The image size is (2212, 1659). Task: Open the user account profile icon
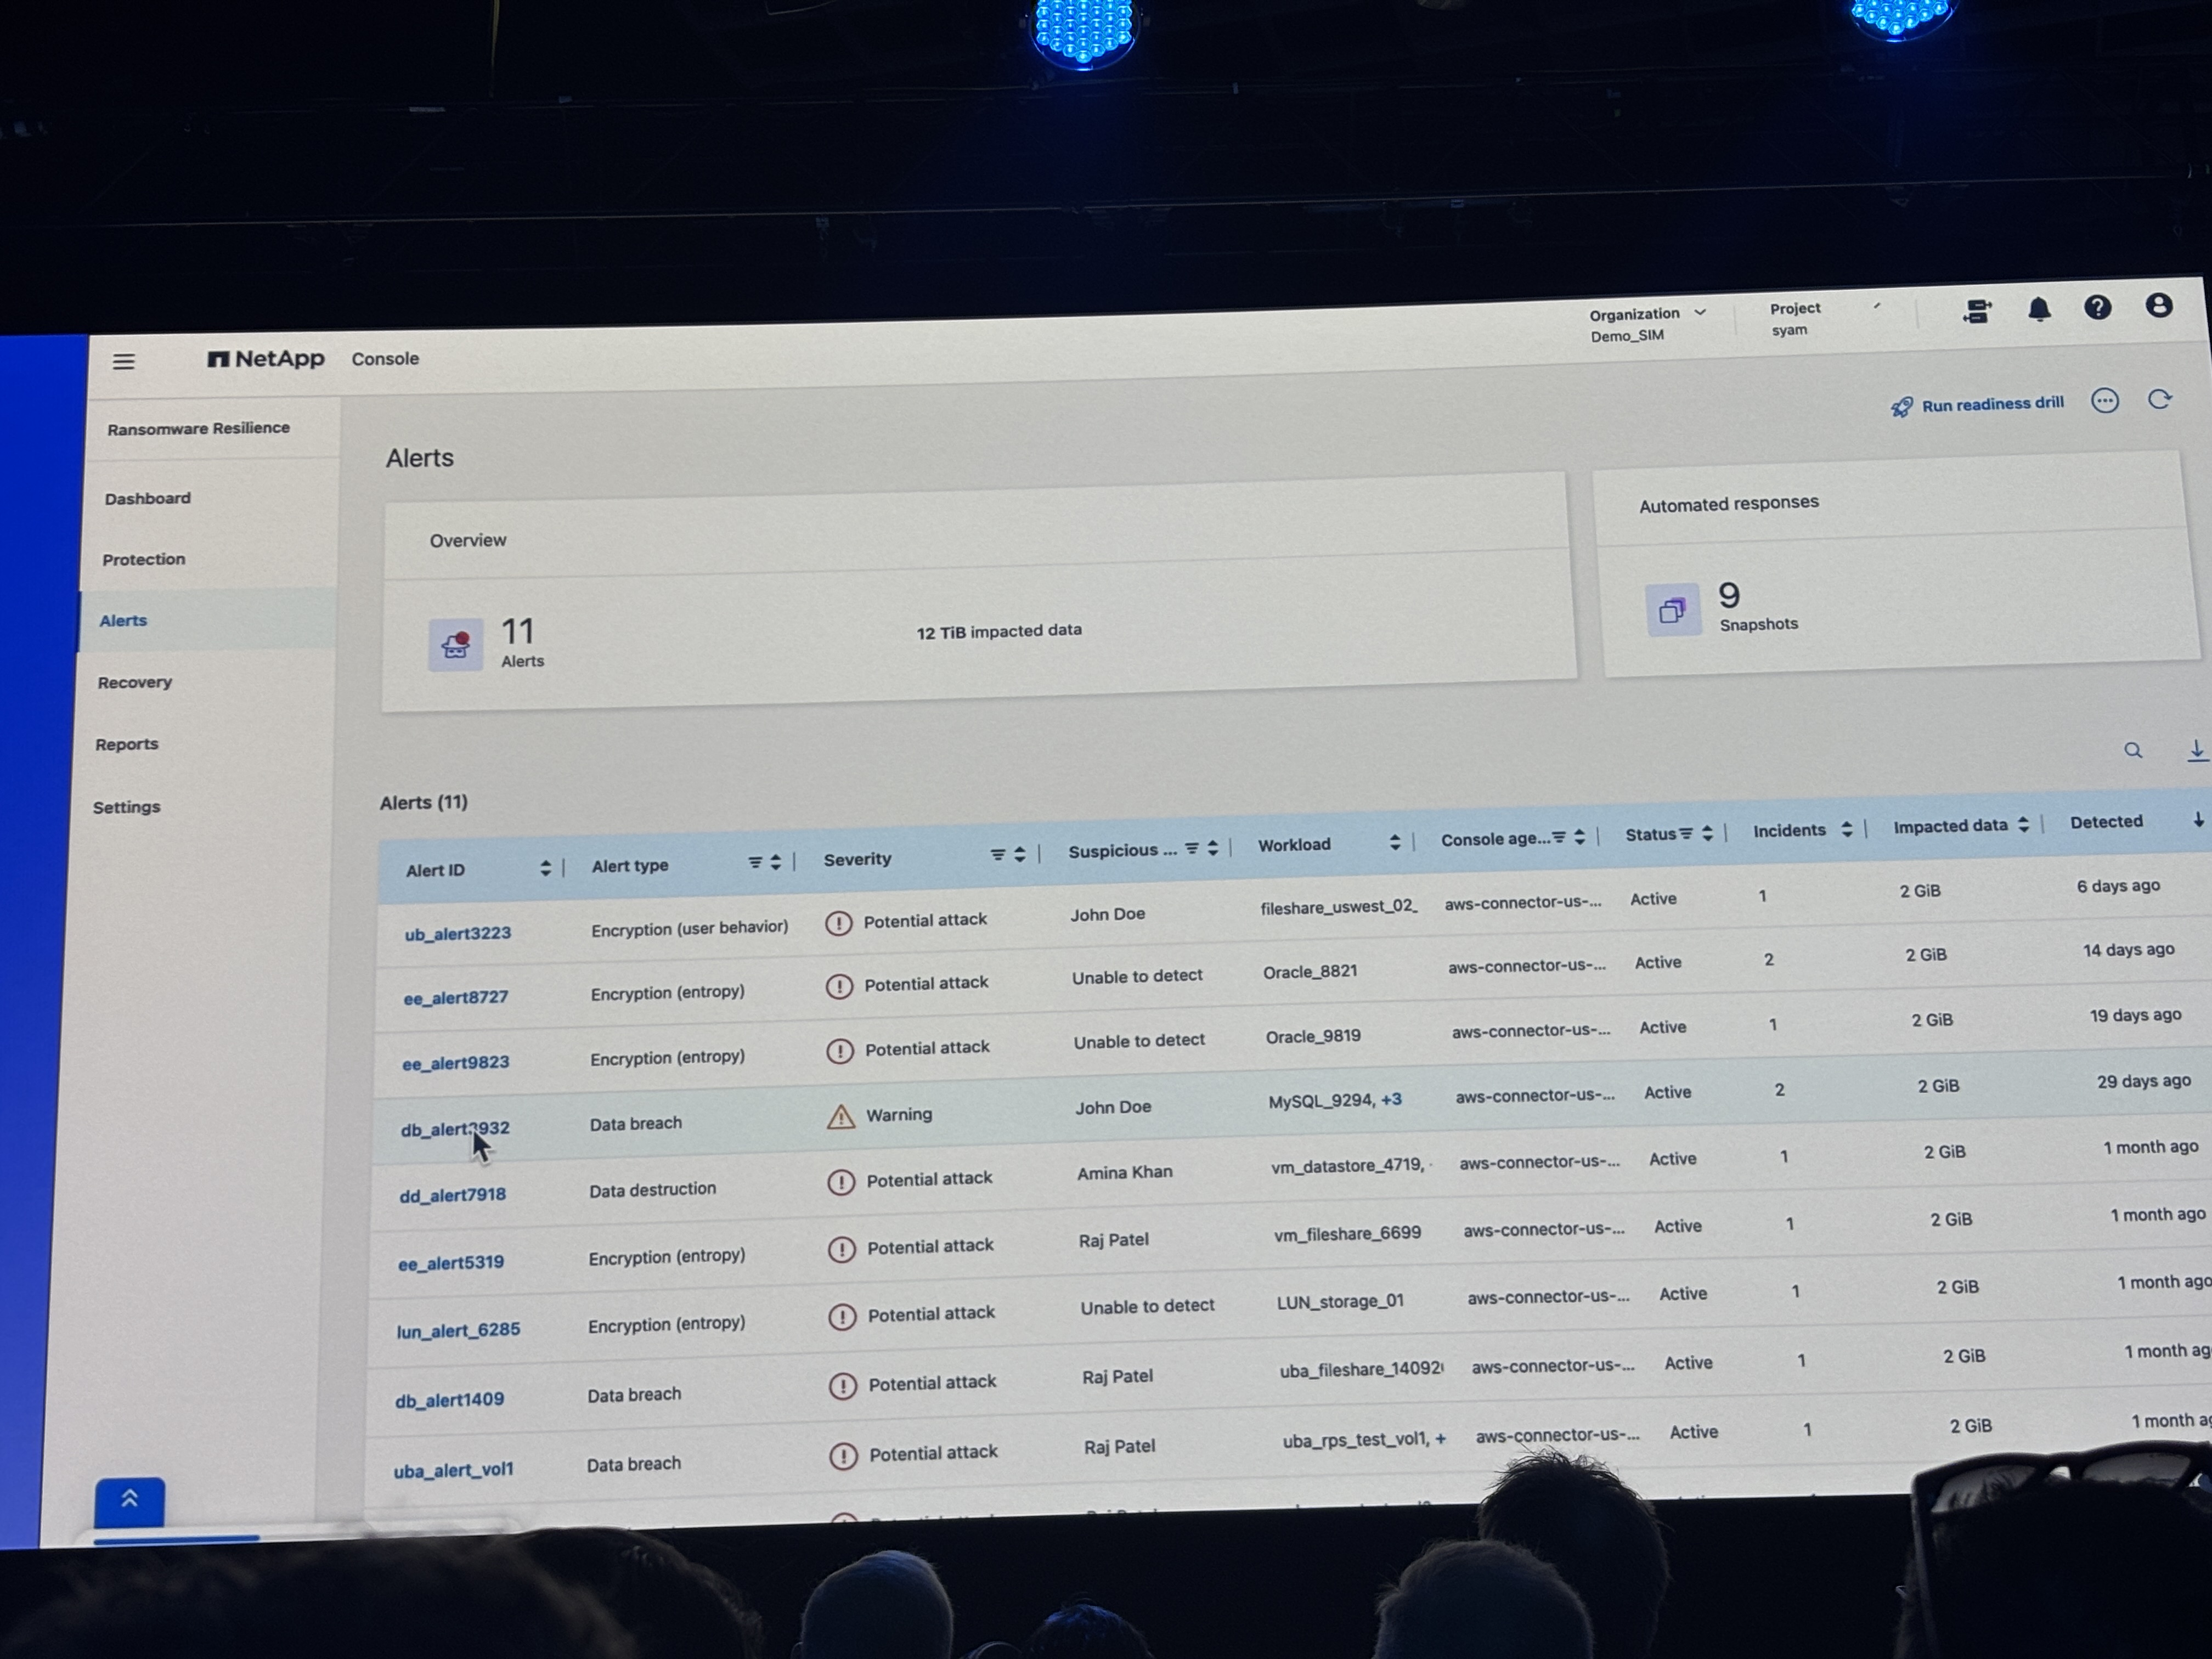pyautogui.click(x=2158, y=305)
